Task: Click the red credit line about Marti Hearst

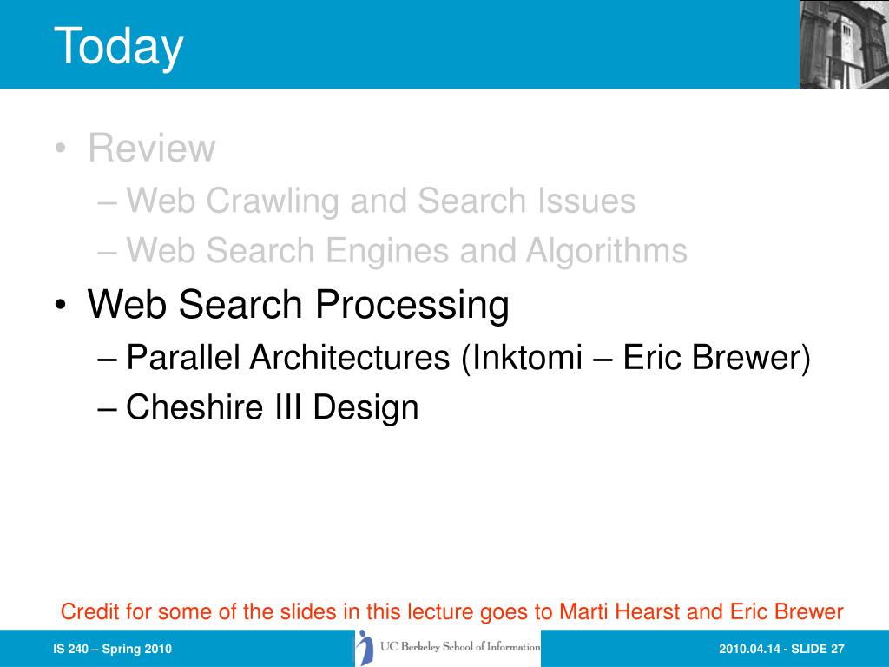Action: (x=451, y=612)
